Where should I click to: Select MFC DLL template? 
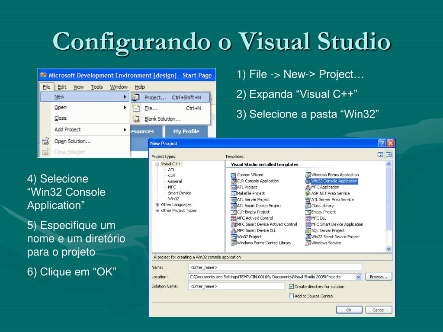315,218
